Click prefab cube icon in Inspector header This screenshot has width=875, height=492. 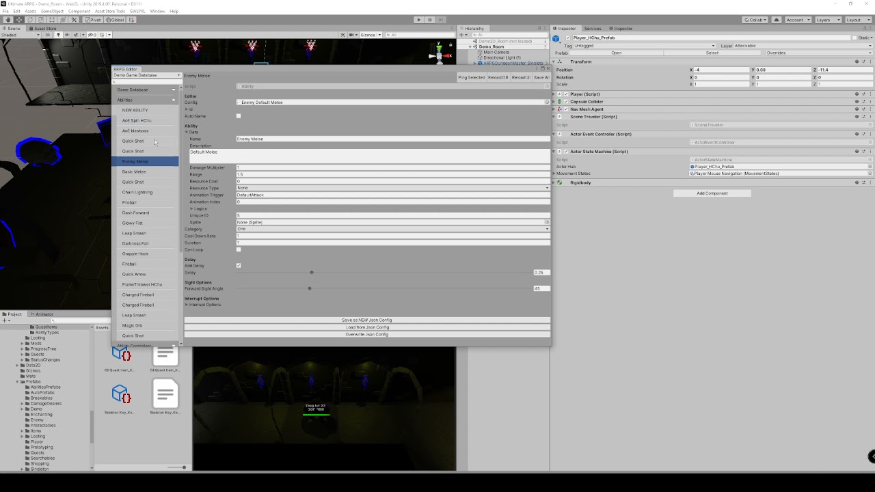point(556,38)
